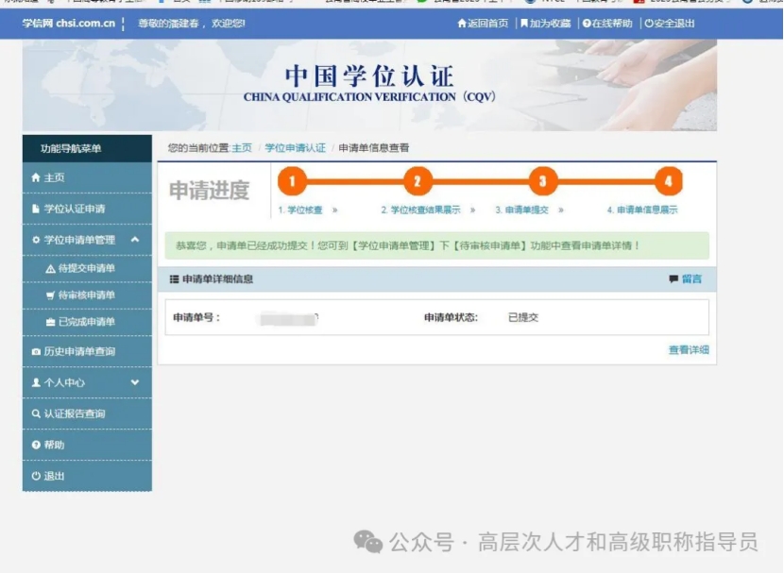The width and height of the screenshot is (784, 573).
Task: Expand the 个人中心 submenu chevron
Action: pos(135,382)
